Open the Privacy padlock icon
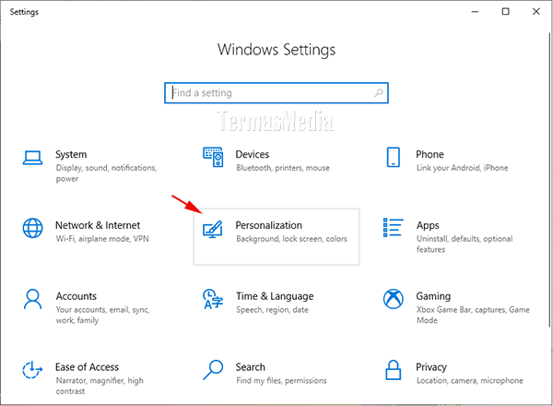Screen dimensions: 553x406 (394, 370)
